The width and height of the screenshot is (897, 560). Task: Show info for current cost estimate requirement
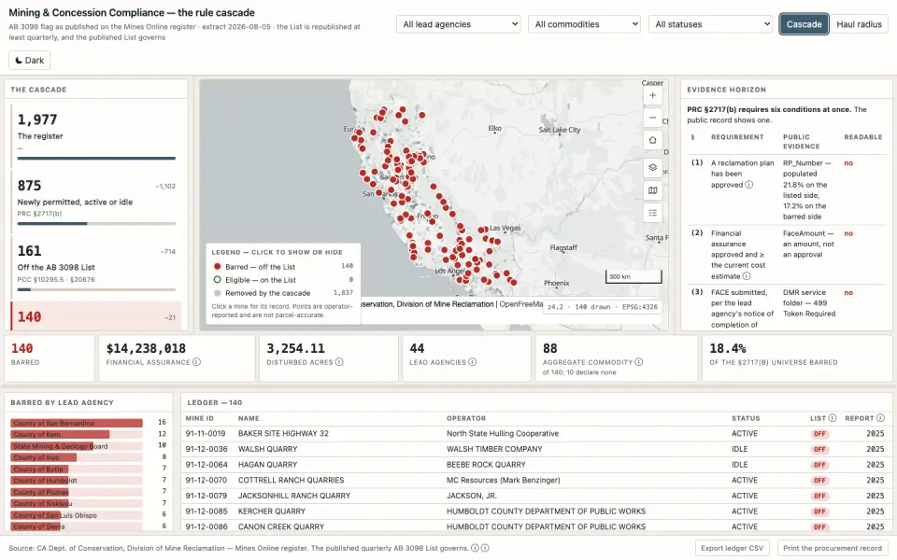coord(747,276)
